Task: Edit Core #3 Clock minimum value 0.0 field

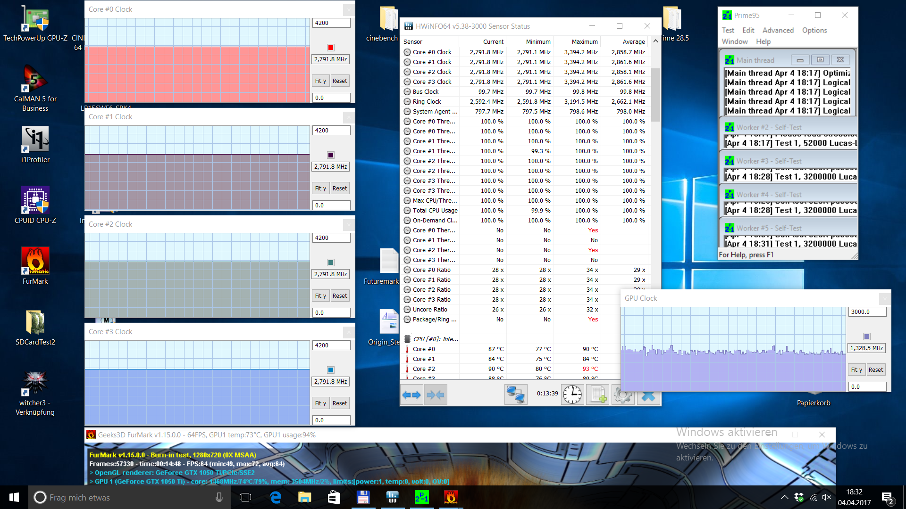Action: [x=331, y=420]
